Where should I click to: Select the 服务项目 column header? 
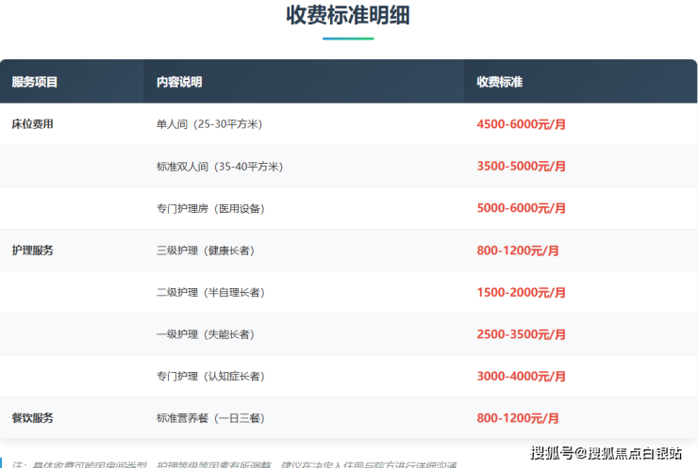[35, 82]
